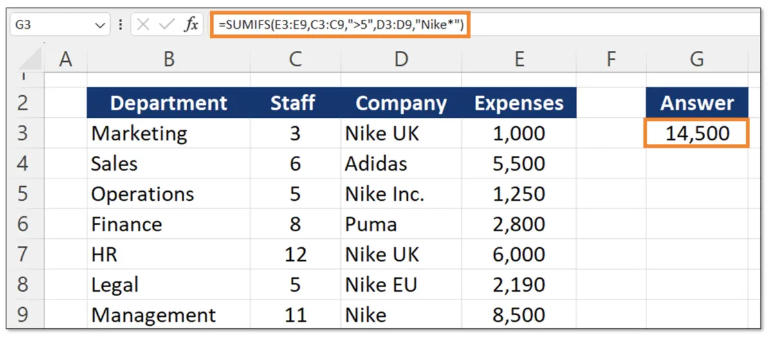Image resolution: width=772 pixels, height=338 pixels.
Task: Click expenses value 1,000
Action: tap(519, 133)
